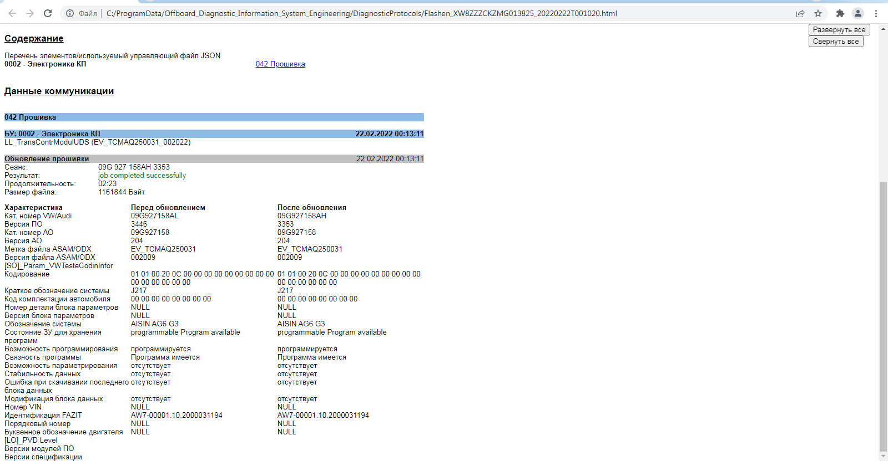Click the Версии модулей ПО row

coord(39,448)
